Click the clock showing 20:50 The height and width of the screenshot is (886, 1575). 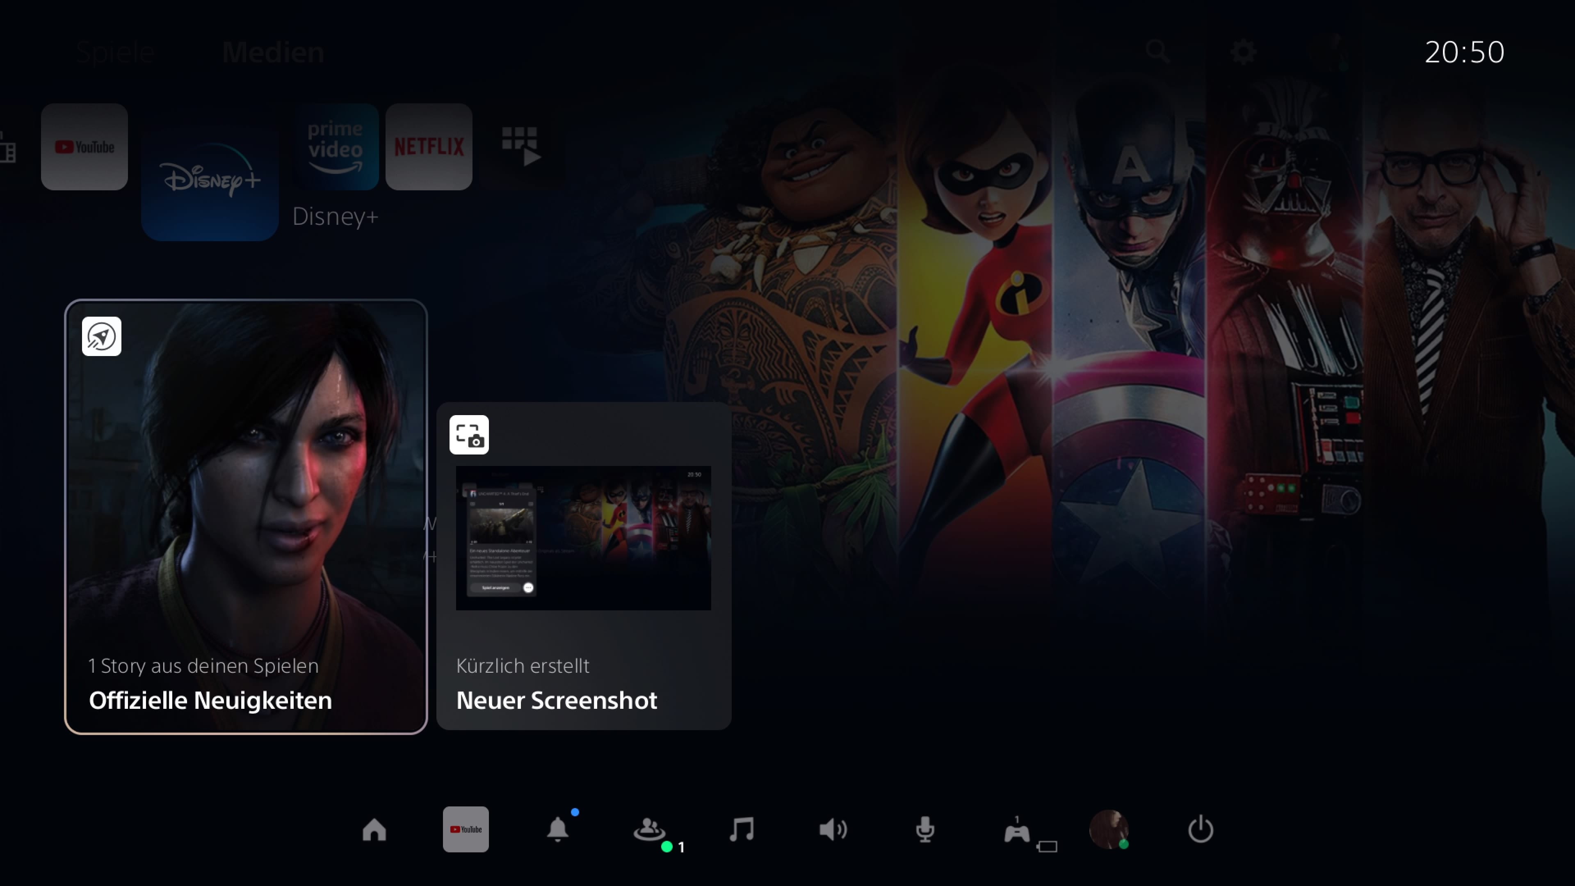tap(1464, 53)
